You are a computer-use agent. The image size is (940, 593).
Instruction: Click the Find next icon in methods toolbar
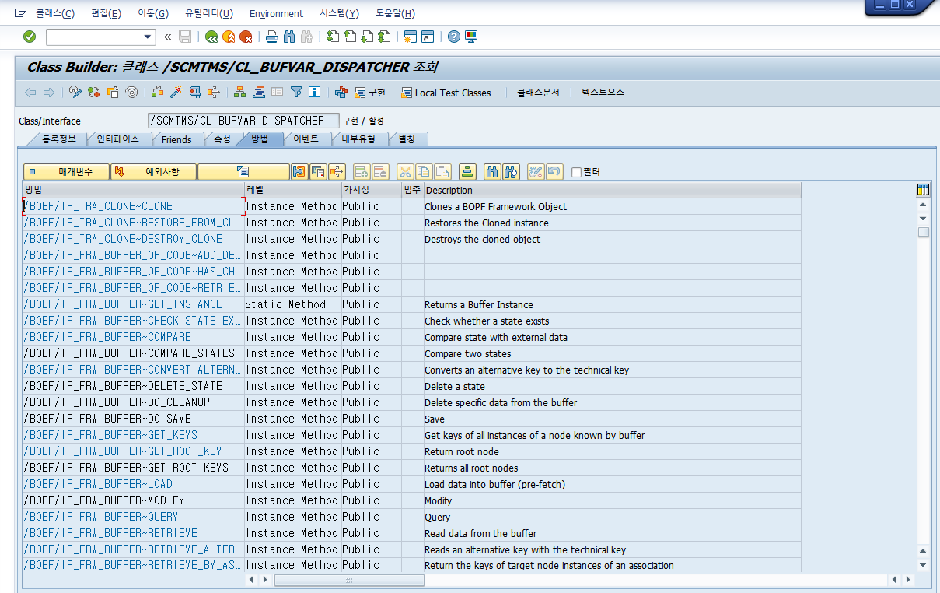pos(511,171)
